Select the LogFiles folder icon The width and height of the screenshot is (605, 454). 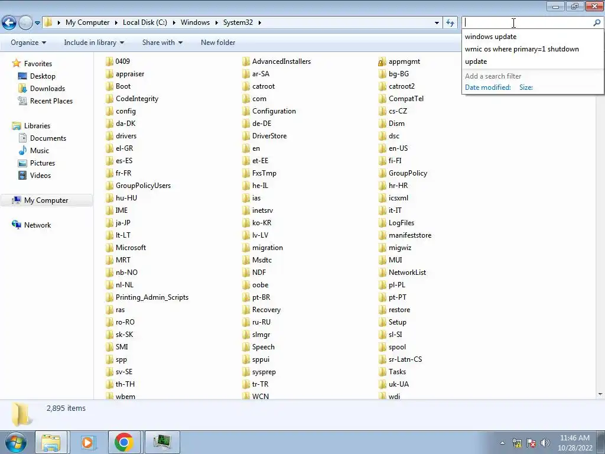click(x=382, y=223)
